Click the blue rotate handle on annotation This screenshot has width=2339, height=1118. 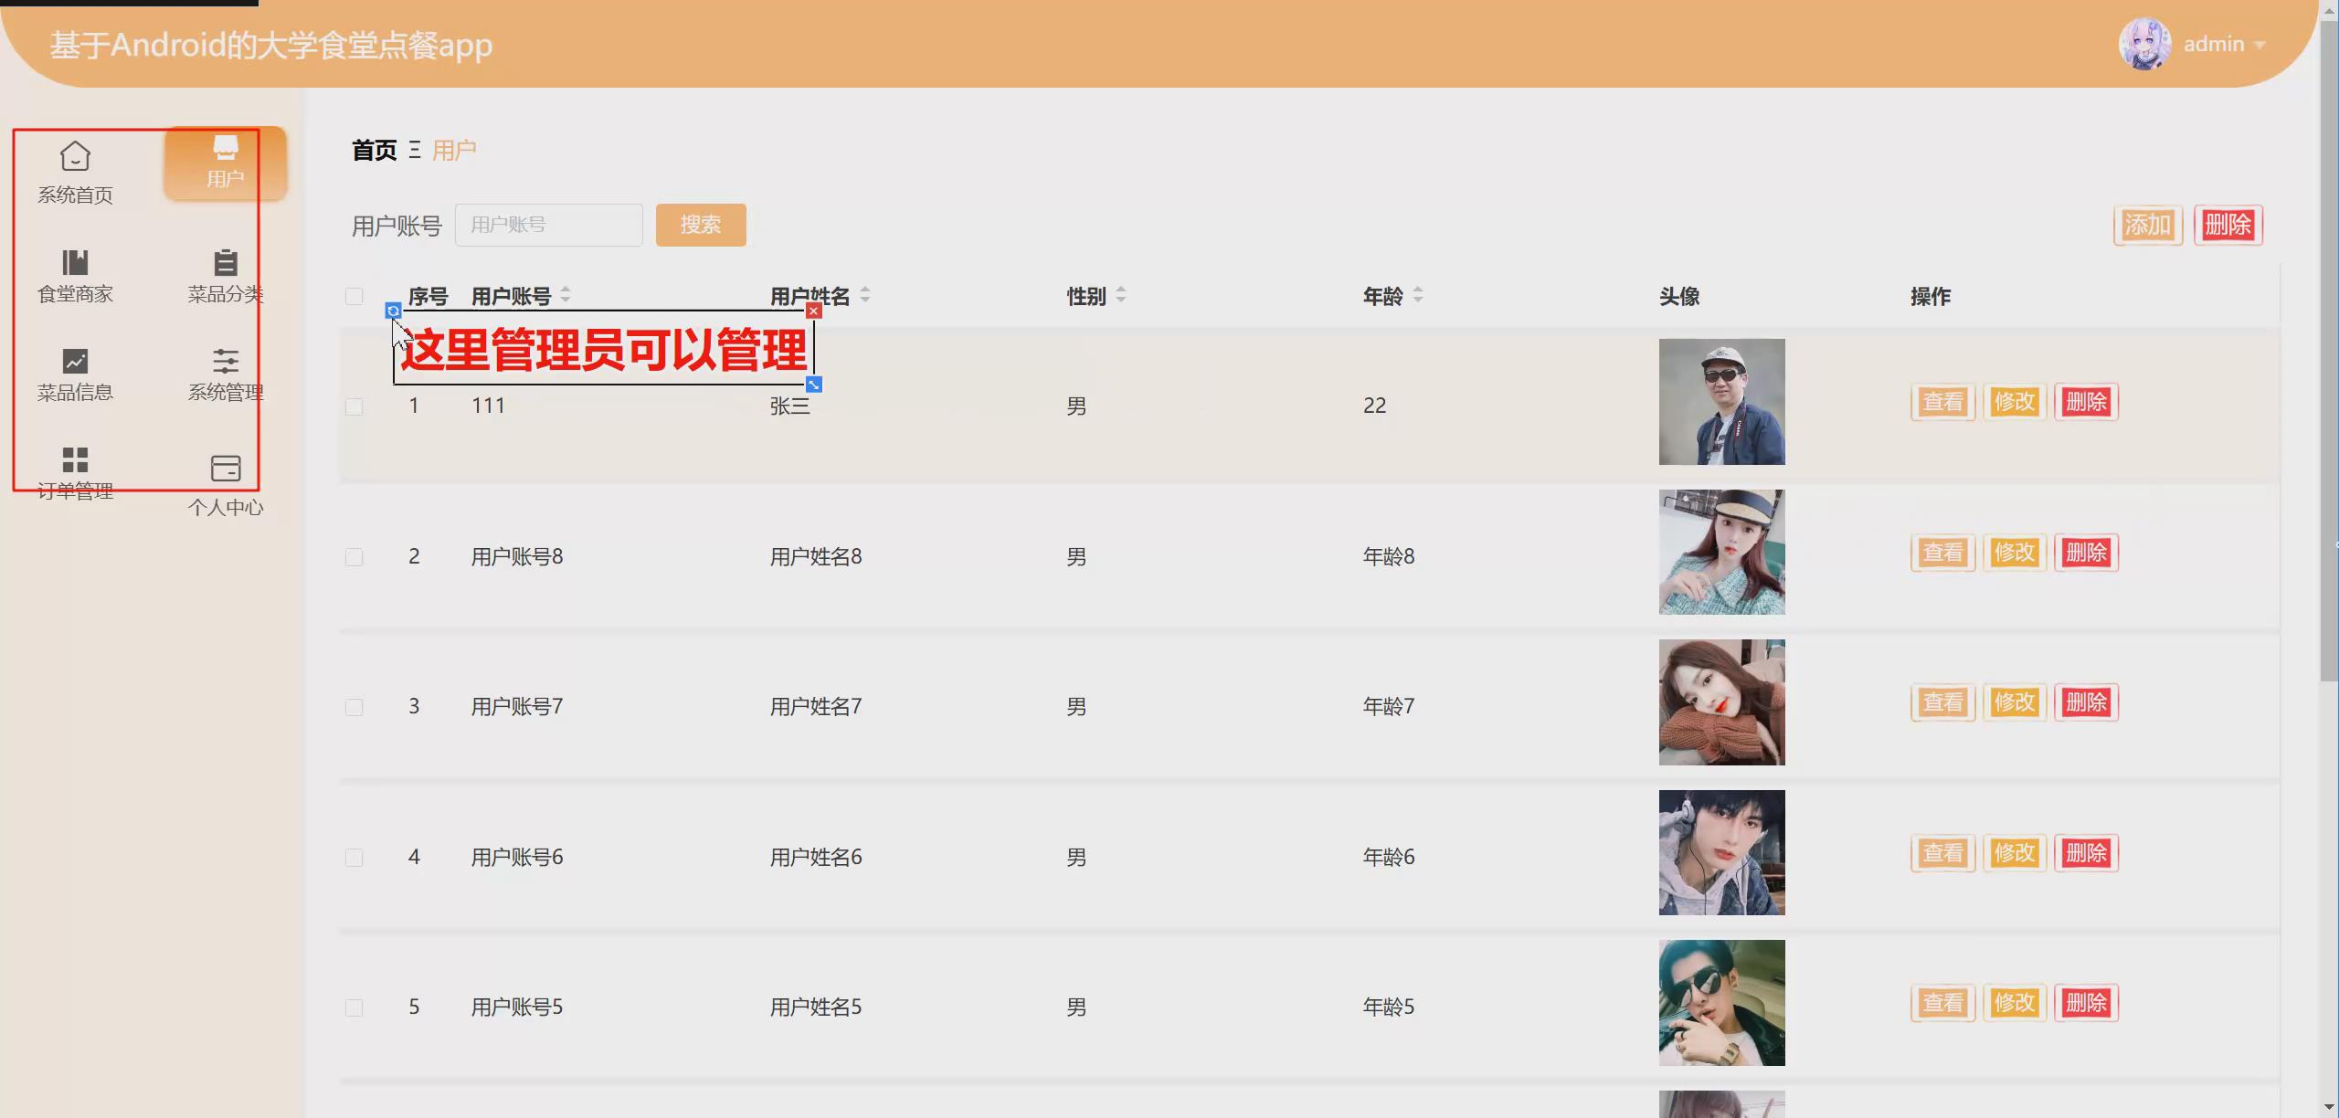393,311
